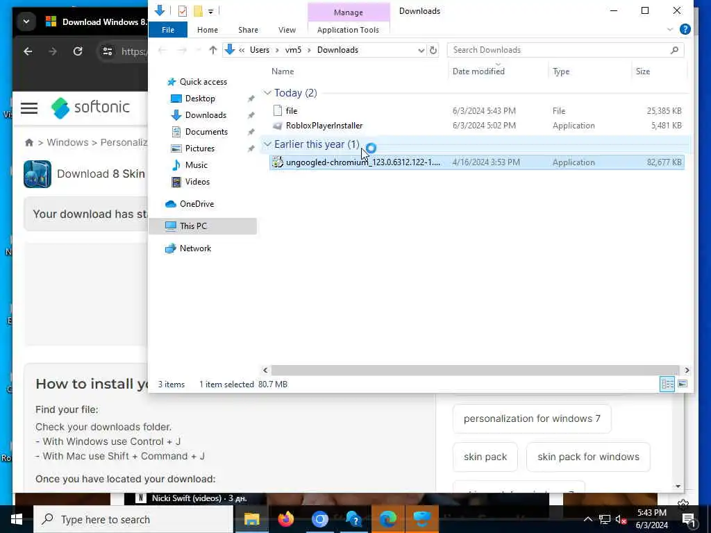This screenshot has width=711, height=533.
Task: Click the horizontal scrollbar left arrow
Action: [266, 371]
